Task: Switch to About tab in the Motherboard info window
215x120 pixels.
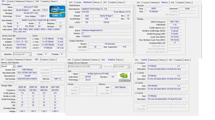Action: (121, 2)
